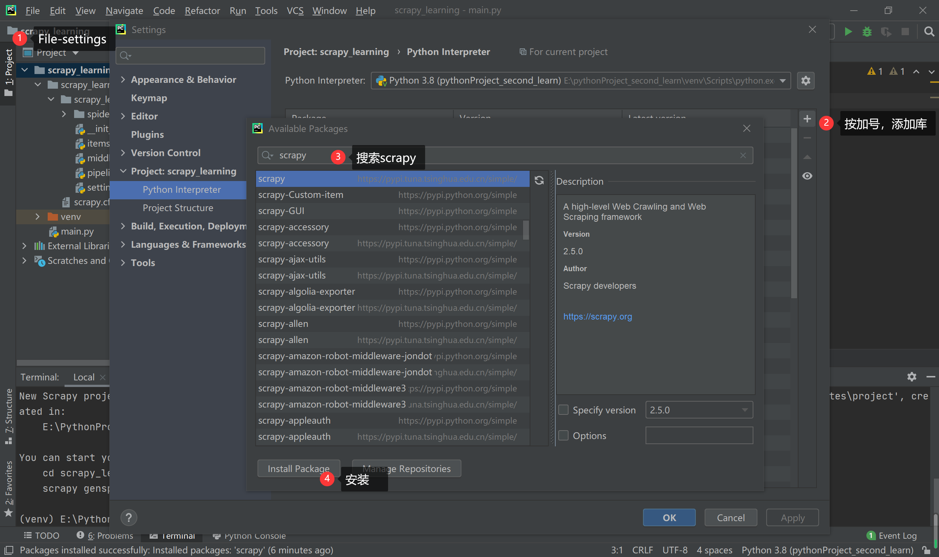
Task: Open the TODO tool window tab
Action: tap(42, 536)
